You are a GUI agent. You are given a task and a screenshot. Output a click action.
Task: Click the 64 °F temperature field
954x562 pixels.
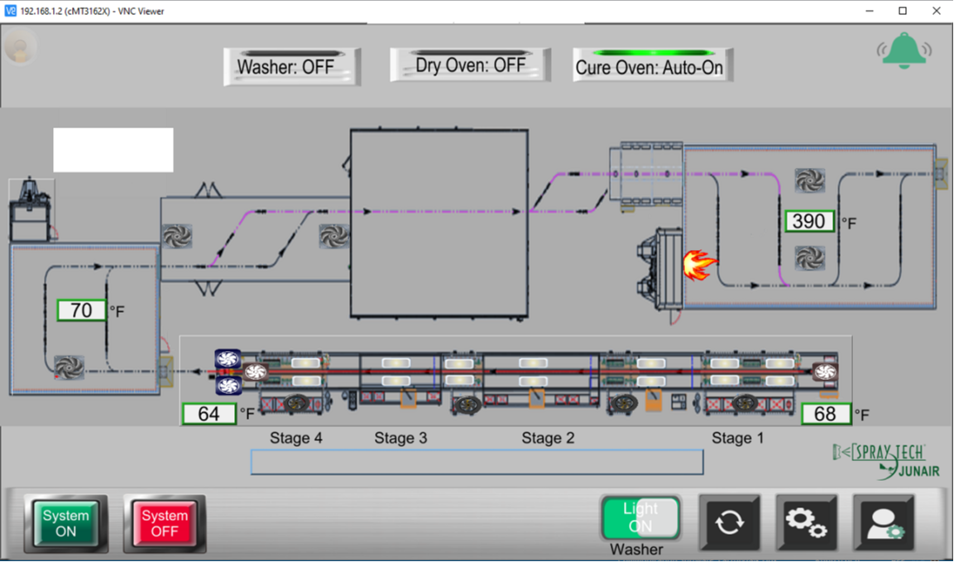point(209,414)
